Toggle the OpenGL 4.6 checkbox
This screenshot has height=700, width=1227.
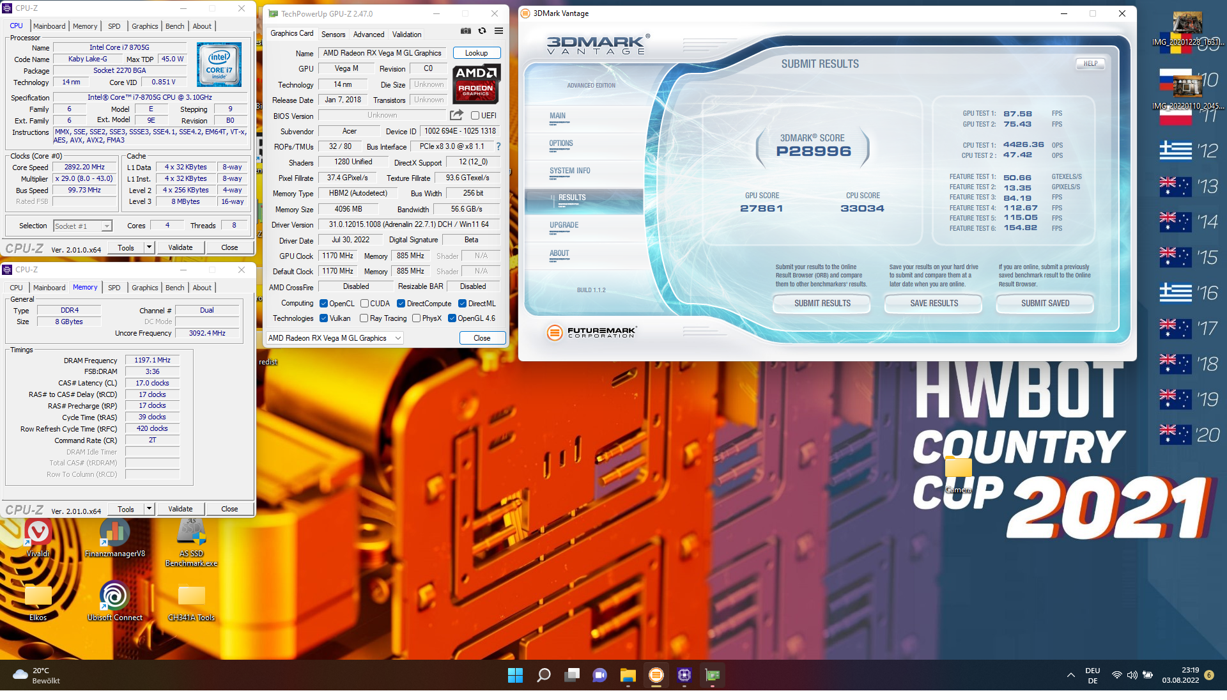452,318
